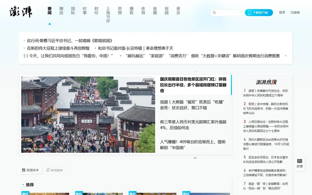Open 国庆假期首日各地景区迎开门红 story

[x=193, y=85]
